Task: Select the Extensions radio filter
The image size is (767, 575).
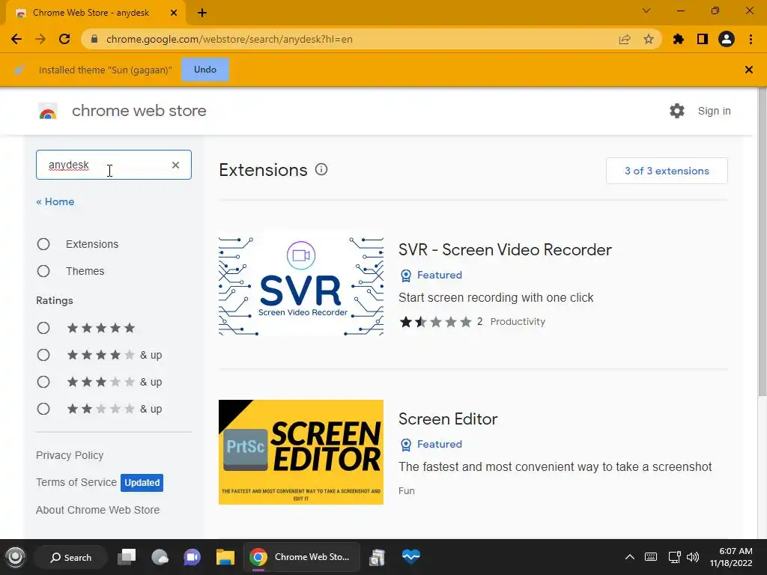Action: (x=43, y=244)
